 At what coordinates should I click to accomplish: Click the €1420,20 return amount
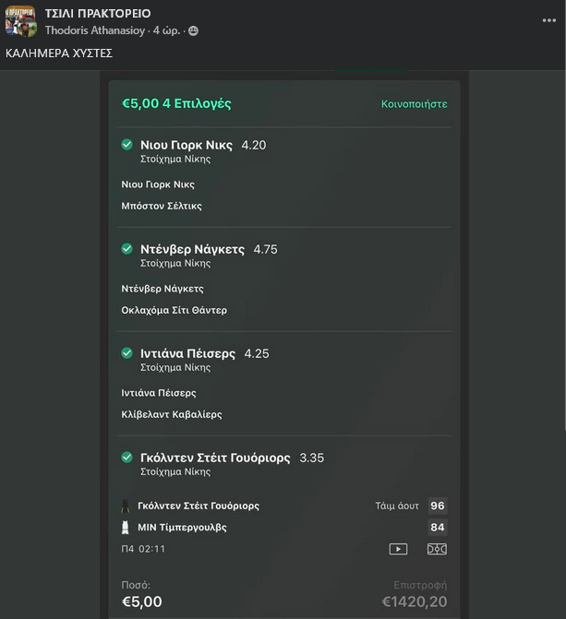(x=415, y=601)
